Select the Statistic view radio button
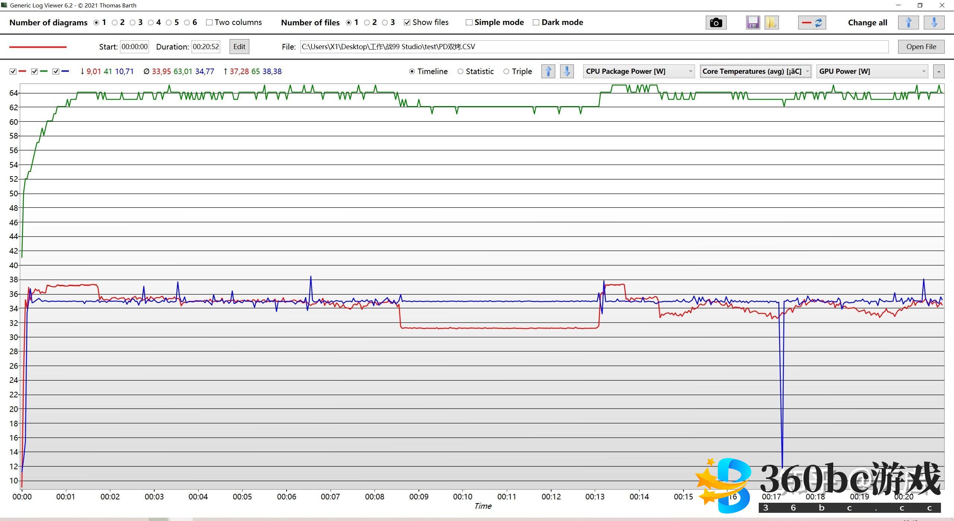The height and width of the screenshot is (521, 954). click(461, 72)
